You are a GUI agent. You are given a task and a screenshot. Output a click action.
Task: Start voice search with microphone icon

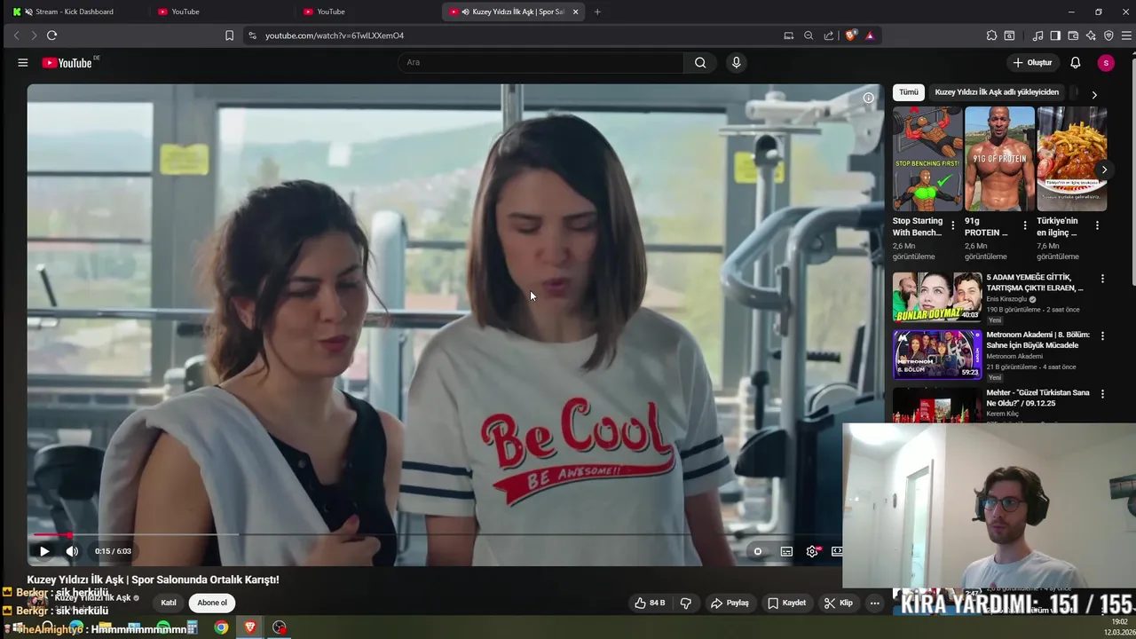(736, 62)
